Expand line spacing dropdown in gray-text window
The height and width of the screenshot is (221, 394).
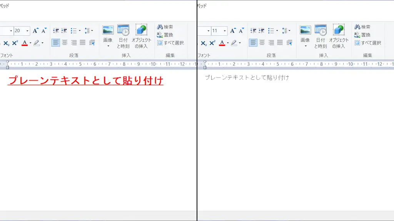point(289,31)
